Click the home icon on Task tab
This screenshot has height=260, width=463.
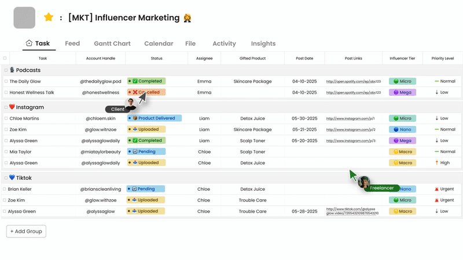(x=29, y=43)
